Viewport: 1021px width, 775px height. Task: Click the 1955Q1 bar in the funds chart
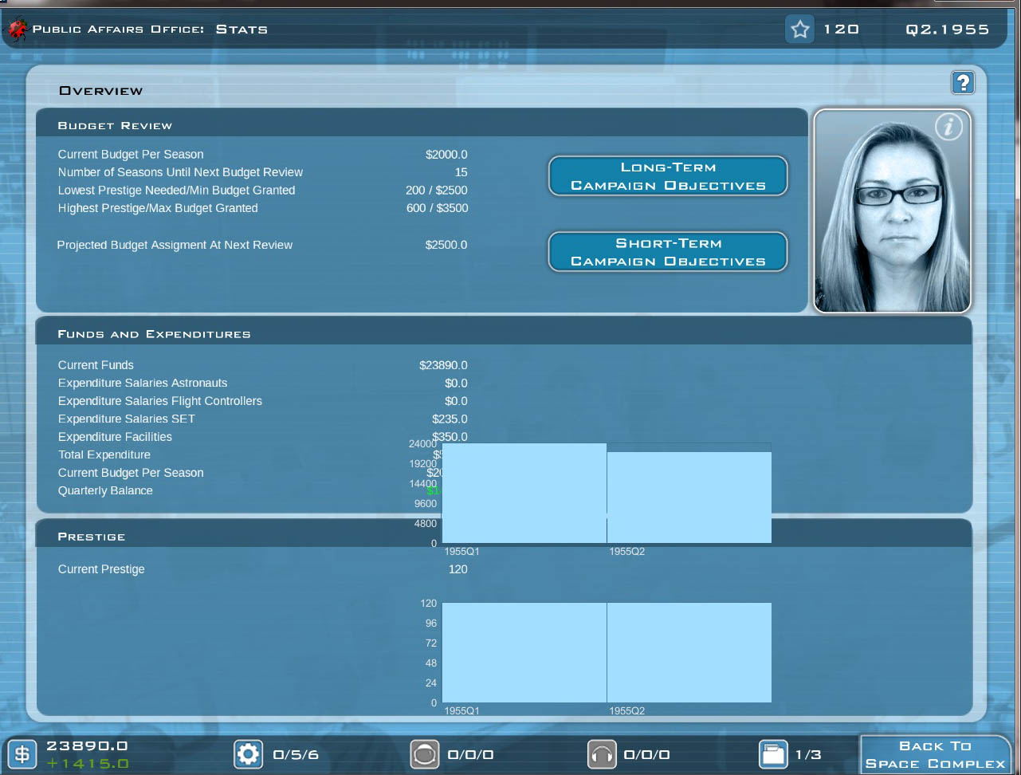524,493
